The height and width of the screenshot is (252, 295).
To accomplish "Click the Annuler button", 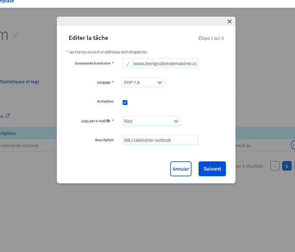I will 181,169.
